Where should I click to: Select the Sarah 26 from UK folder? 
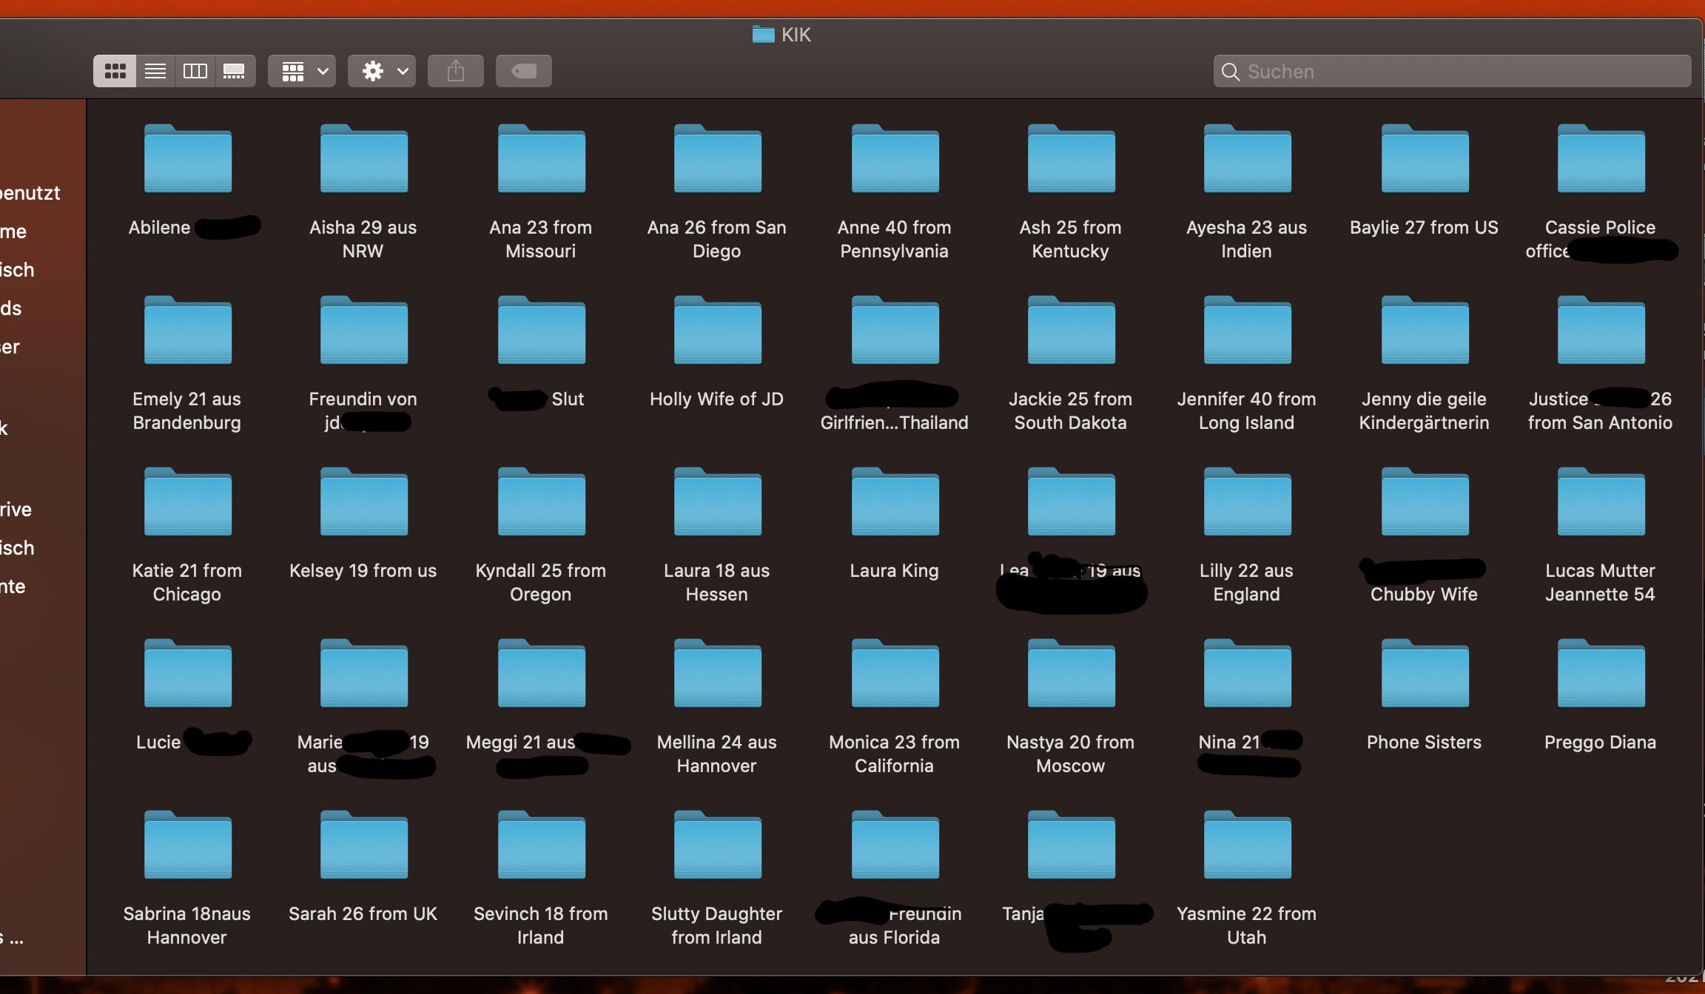[x=363, y=845]
